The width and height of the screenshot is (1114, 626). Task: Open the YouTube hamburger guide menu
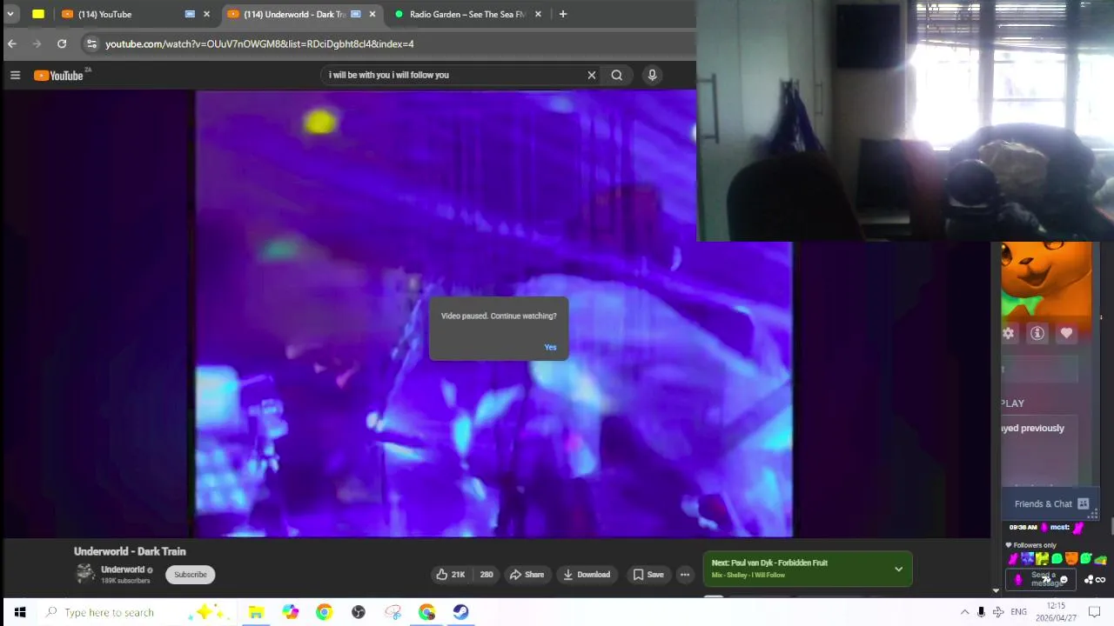click(x=15, y=76)
